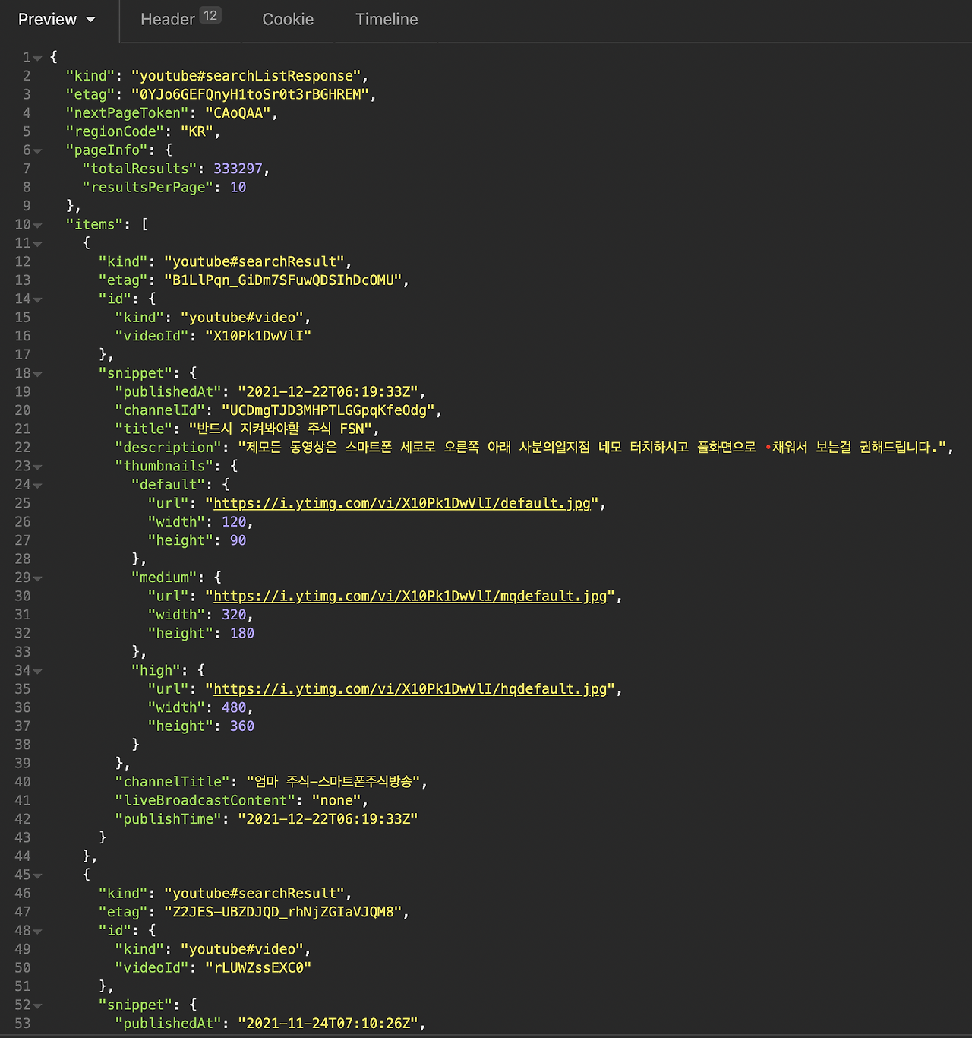
Task: Collapse the snippet object on line 18
Action: click(x=38, y=374)
